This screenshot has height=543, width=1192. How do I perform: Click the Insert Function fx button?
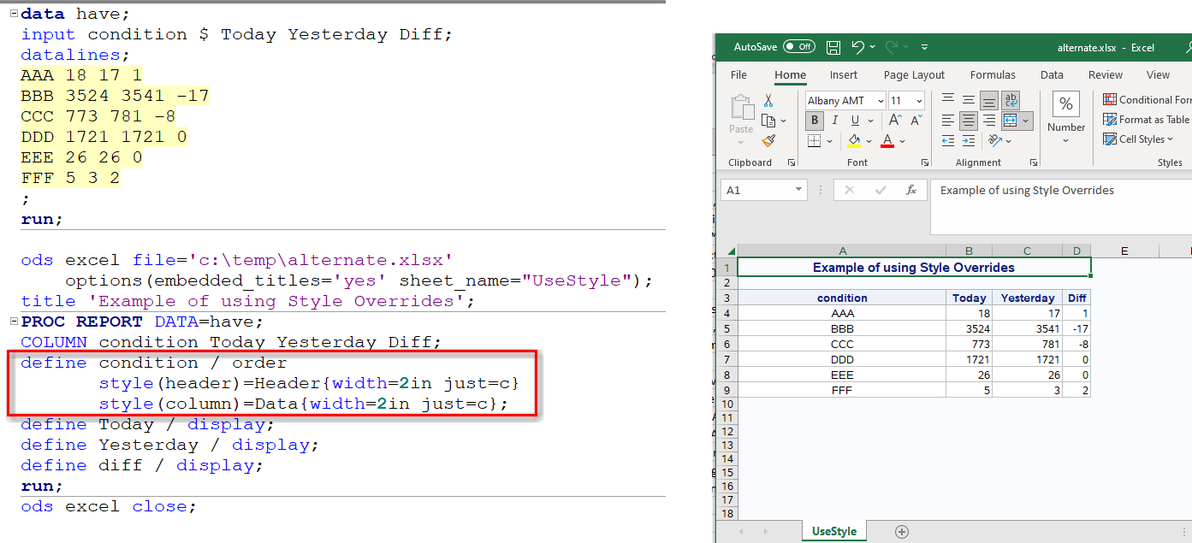(x=911, y=190)
